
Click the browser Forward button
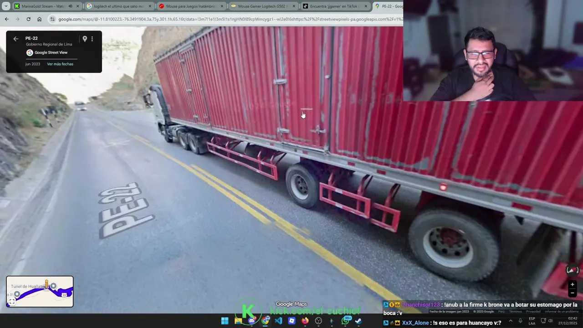17,19
